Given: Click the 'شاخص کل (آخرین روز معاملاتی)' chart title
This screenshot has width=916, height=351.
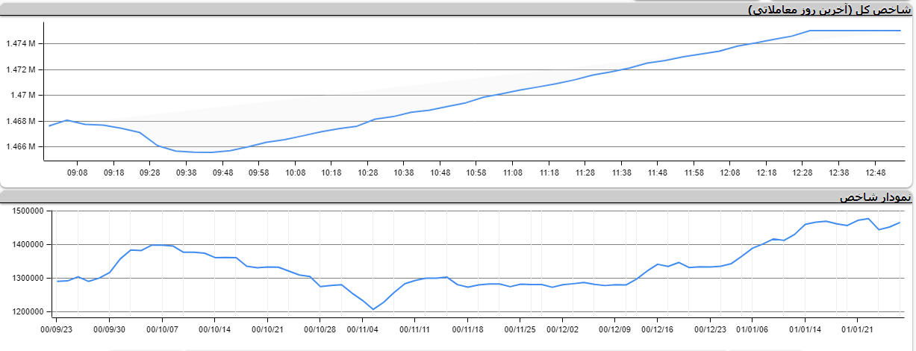Looking at the screenshot, I should (x=829, y=10).
